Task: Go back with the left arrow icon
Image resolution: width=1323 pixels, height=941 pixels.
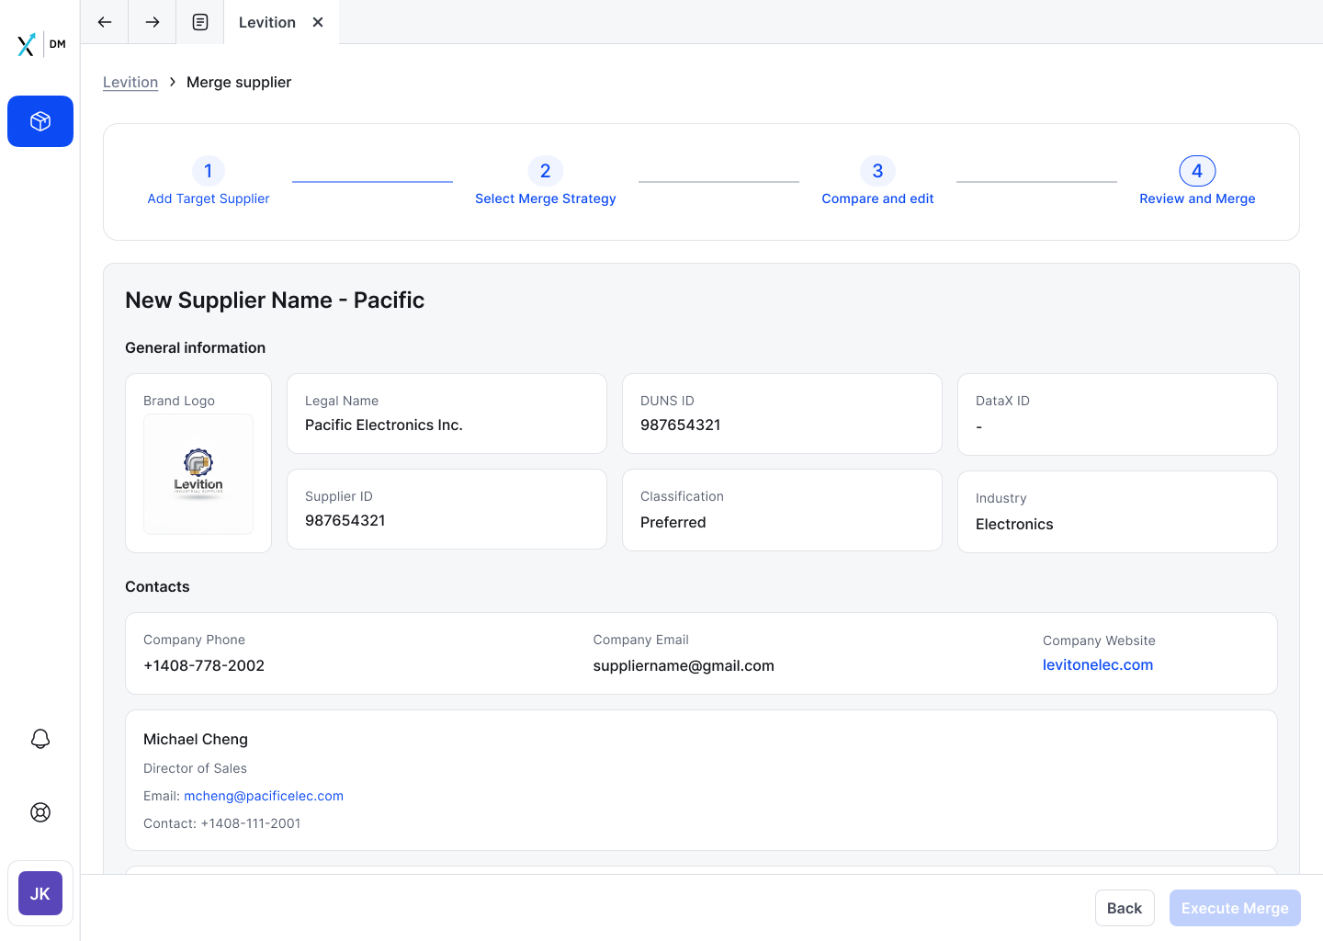Action: pos(105,22)
